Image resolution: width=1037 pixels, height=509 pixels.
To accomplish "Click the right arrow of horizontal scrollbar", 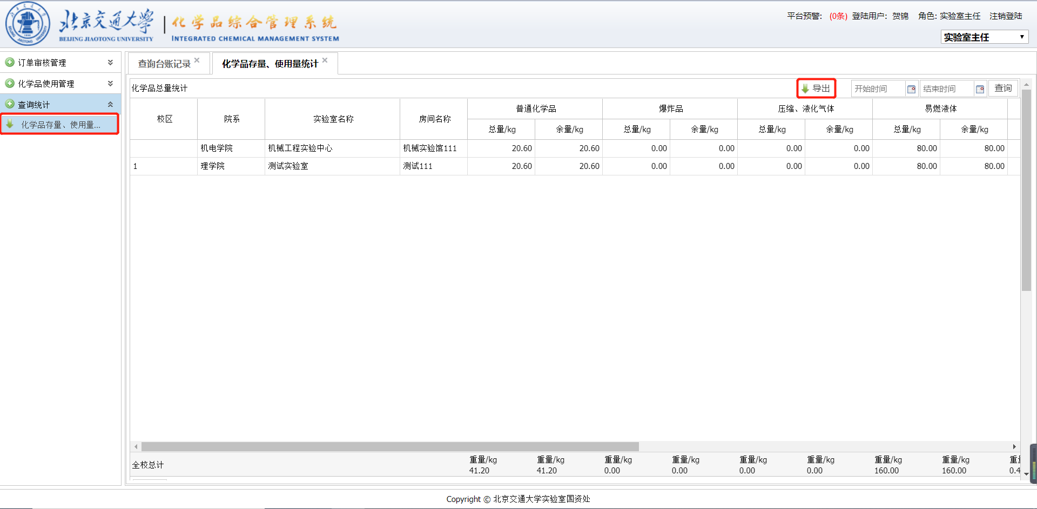I will (1014, 447).
